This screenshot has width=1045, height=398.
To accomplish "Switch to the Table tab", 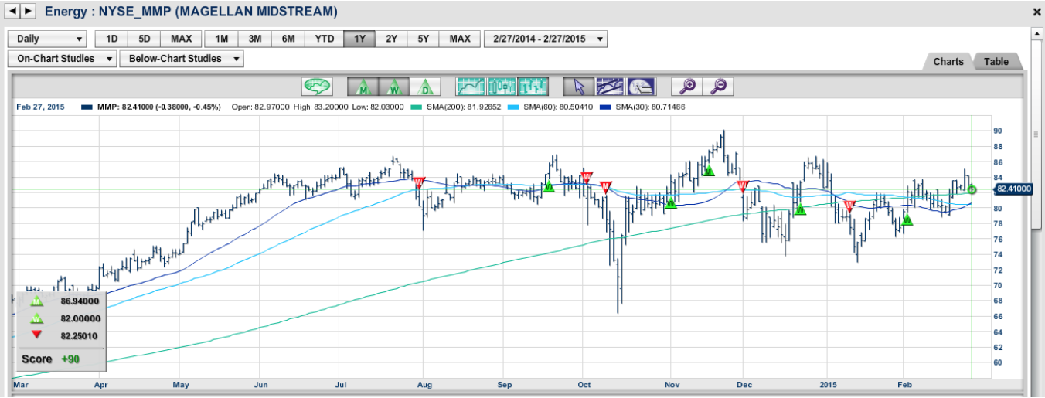I will pos(996,62).
